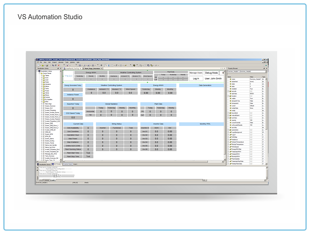Select the Common output tab
The width and height of the screenshot is (310, 234).
tap(47, 180)
